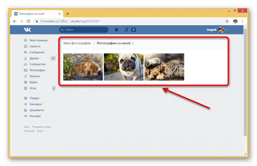Click the Сообщения chat bubble icon
The width and height of the screenshot is (257, 166).
(25, 52)
